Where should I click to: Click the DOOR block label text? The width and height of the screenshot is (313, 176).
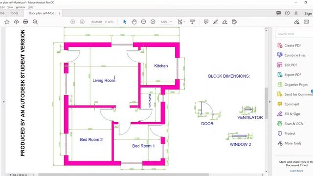point(207,124)
